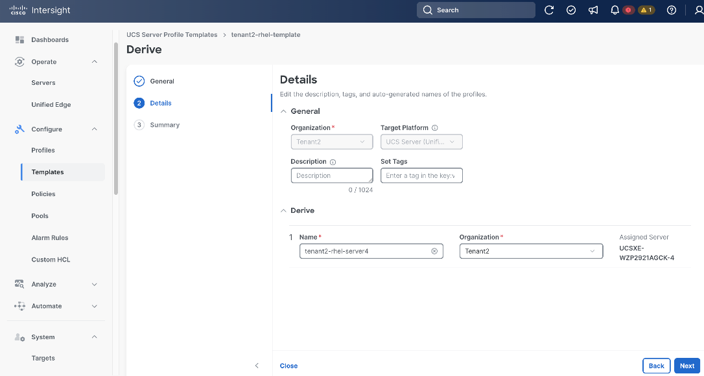Click the refresh icon in header
Image resolution: width=704 pixels, height=376 pixels.
[548, 10]
